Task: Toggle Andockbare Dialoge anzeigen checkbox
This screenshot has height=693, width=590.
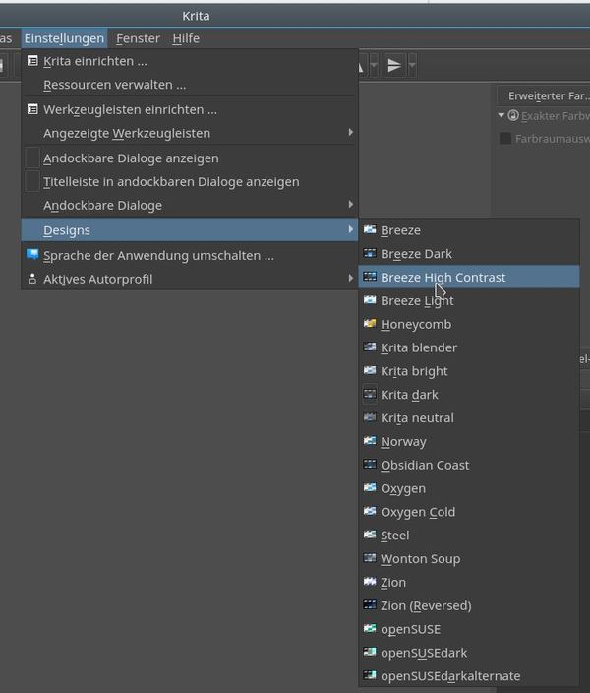Action: click(32, 157)
